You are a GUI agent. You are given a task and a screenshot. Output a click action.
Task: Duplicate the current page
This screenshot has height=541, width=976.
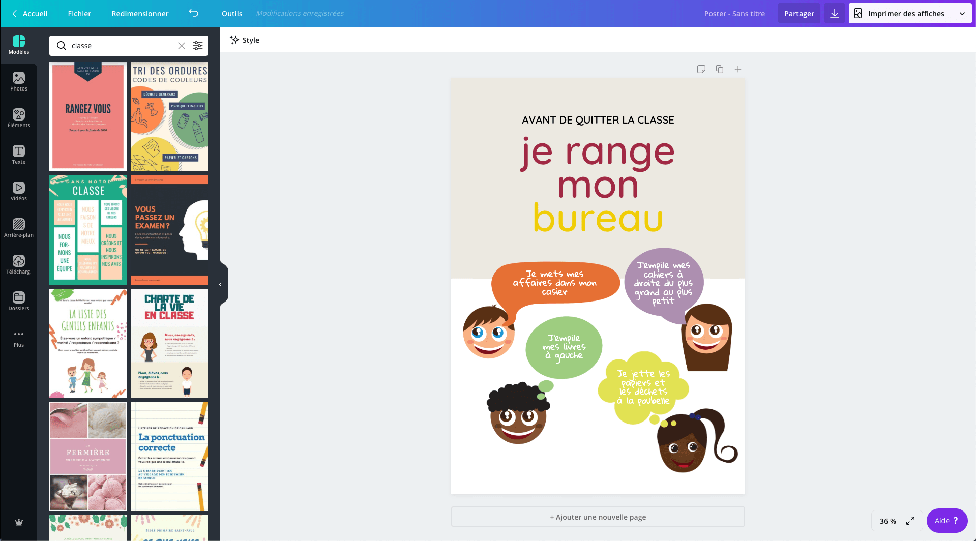[x=720, y=69]
